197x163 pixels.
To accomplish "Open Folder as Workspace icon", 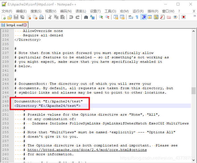I will click(x=169, y=17).
